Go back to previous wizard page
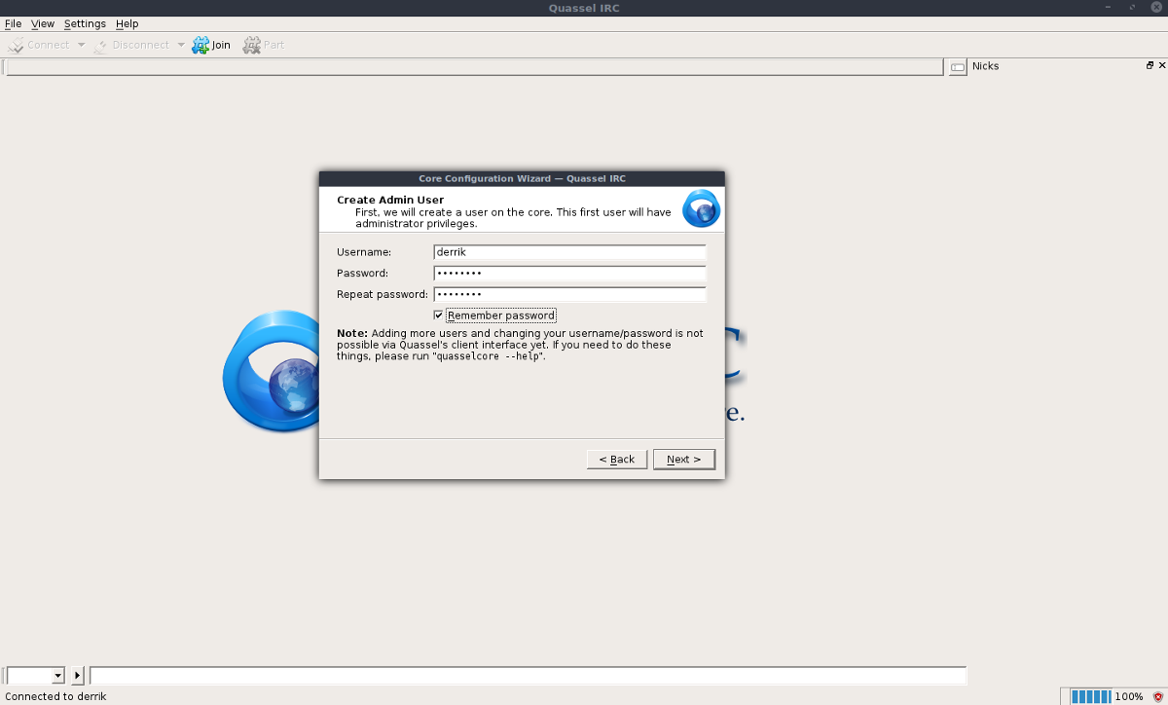 pos(617,459)
